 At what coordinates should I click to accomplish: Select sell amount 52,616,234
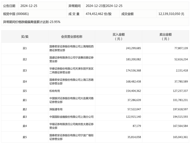[181, 59]
